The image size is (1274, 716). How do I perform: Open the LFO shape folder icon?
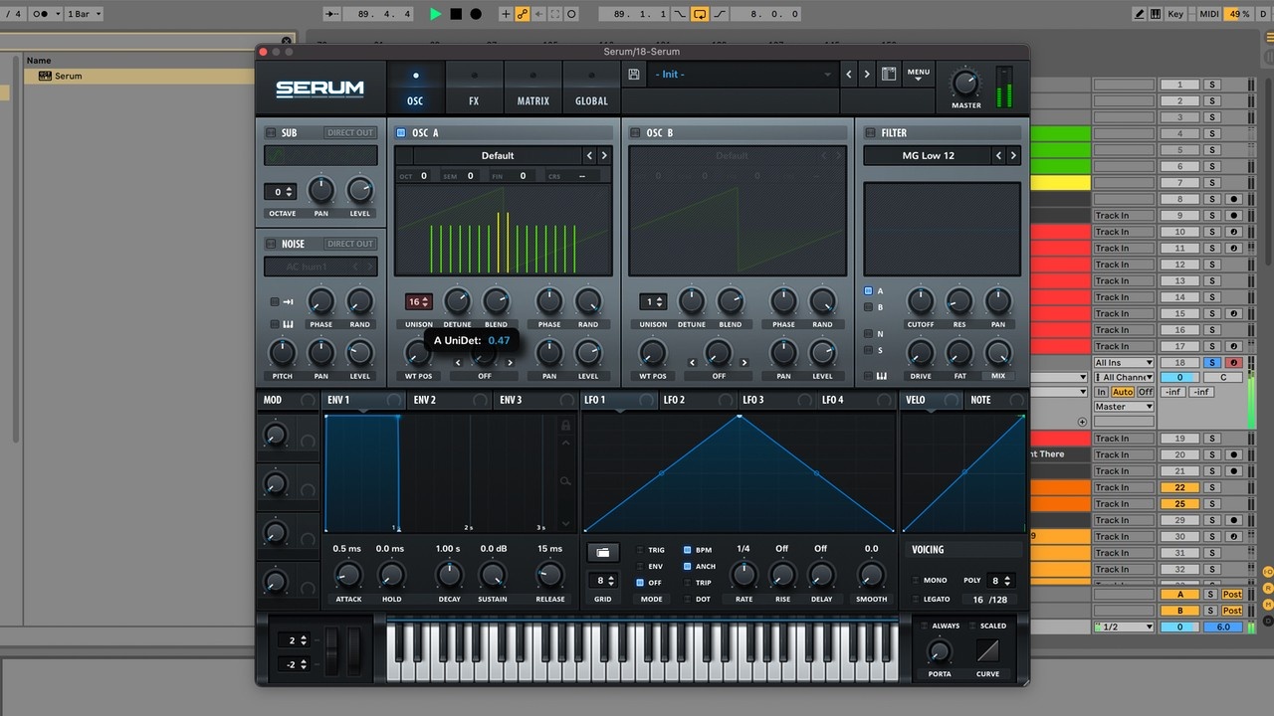pyautogui.click(x=602, y=552)
